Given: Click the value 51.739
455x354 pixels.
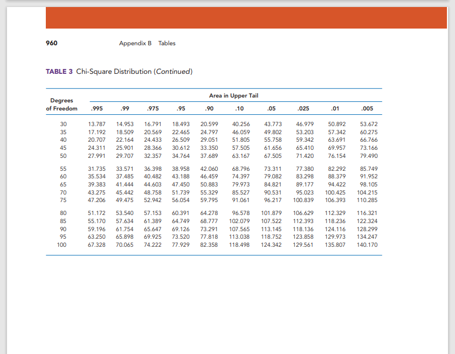Looking at the screenshot, I should (x=181, y=192).
